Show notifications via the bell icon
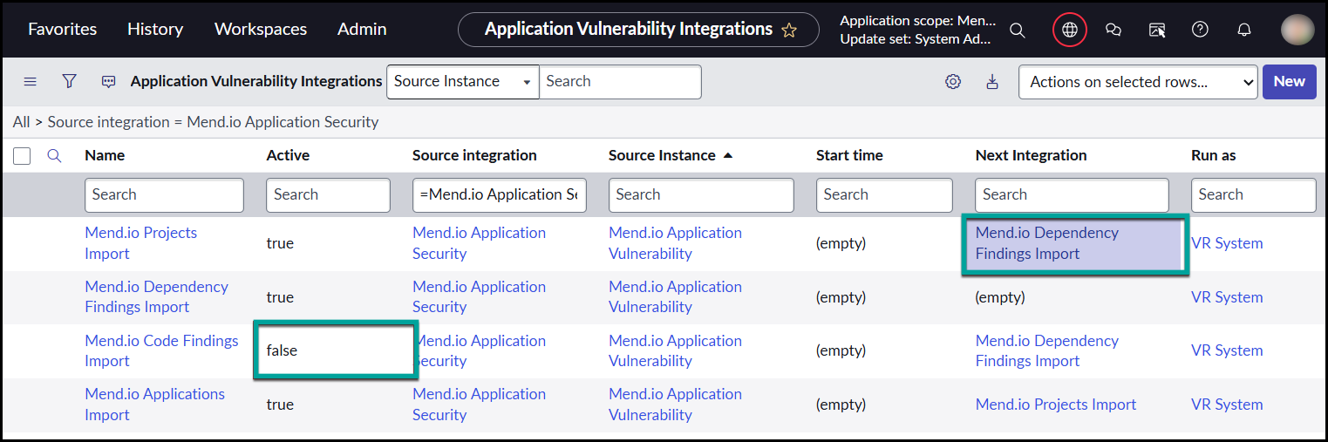 (x=1244, y=30)
